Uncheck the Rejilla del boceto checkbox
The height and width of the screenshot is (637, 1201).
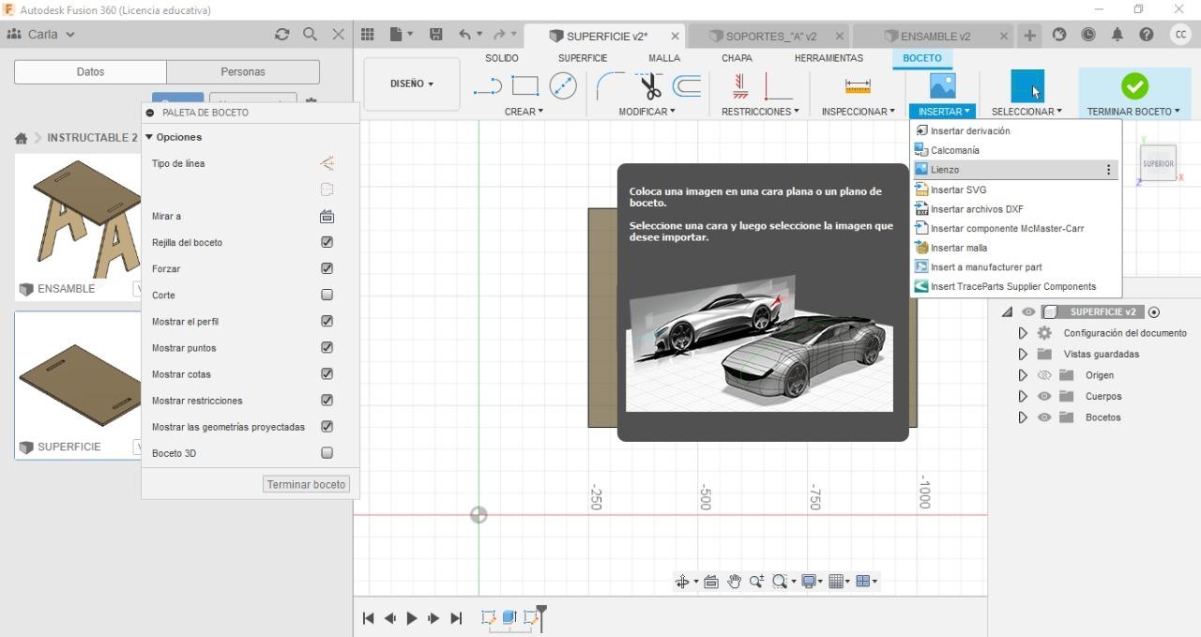(x=327, y=242)
